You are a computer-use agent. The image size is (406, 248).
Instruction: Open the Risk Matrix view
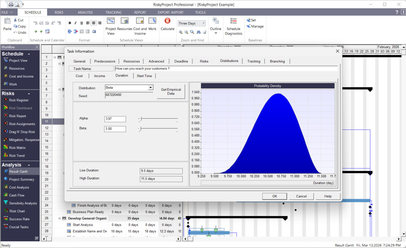[x=19, y=147]
